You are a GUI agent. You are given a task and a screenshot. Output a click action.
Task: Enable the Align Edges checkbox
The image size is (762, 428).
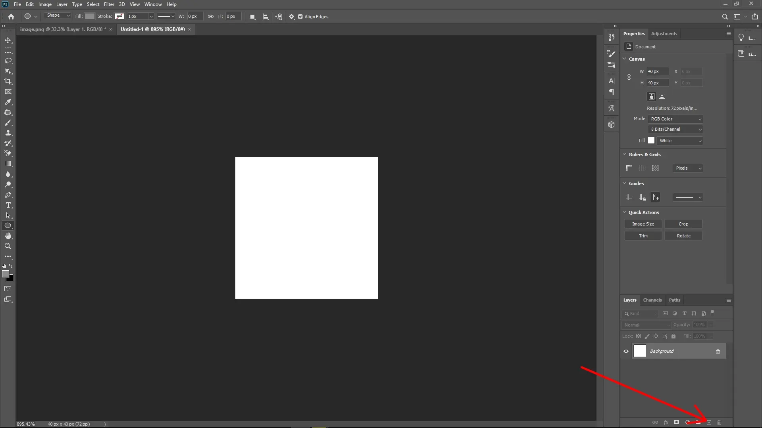[x=300, y=17]
